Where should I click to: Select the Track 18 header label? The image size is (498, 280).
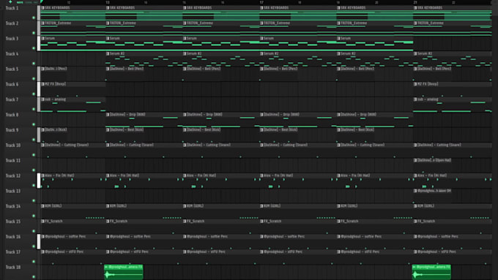[12, 267]
